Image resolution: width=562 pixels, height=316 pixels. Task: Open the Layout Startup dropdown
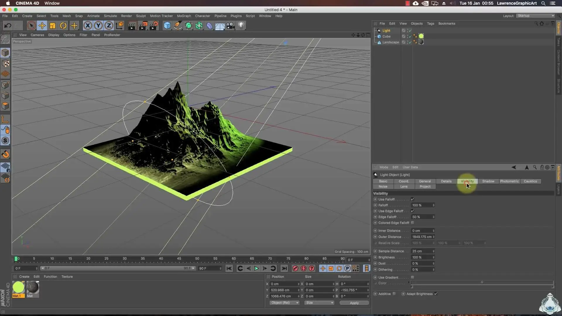tap(535, 16)
